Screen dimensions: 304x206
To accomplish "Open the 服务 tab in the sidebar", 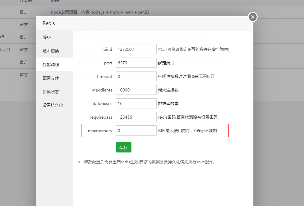I will tap(47, 38).
